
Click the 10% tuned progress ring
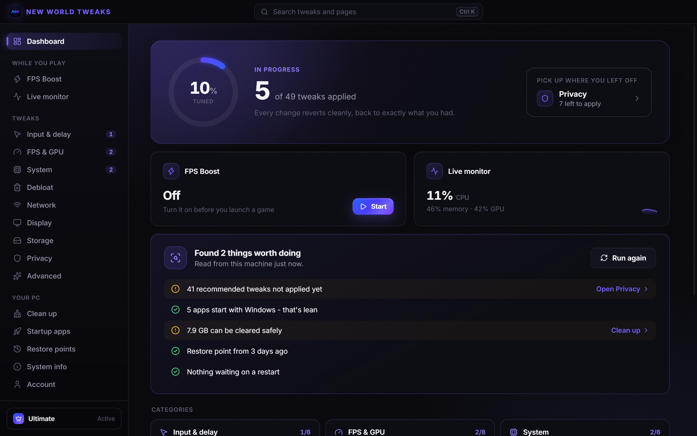pyautogui.click(x=203, y=92)
